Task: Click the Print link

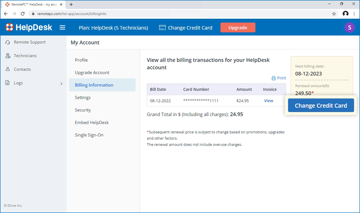Action: 282,78
